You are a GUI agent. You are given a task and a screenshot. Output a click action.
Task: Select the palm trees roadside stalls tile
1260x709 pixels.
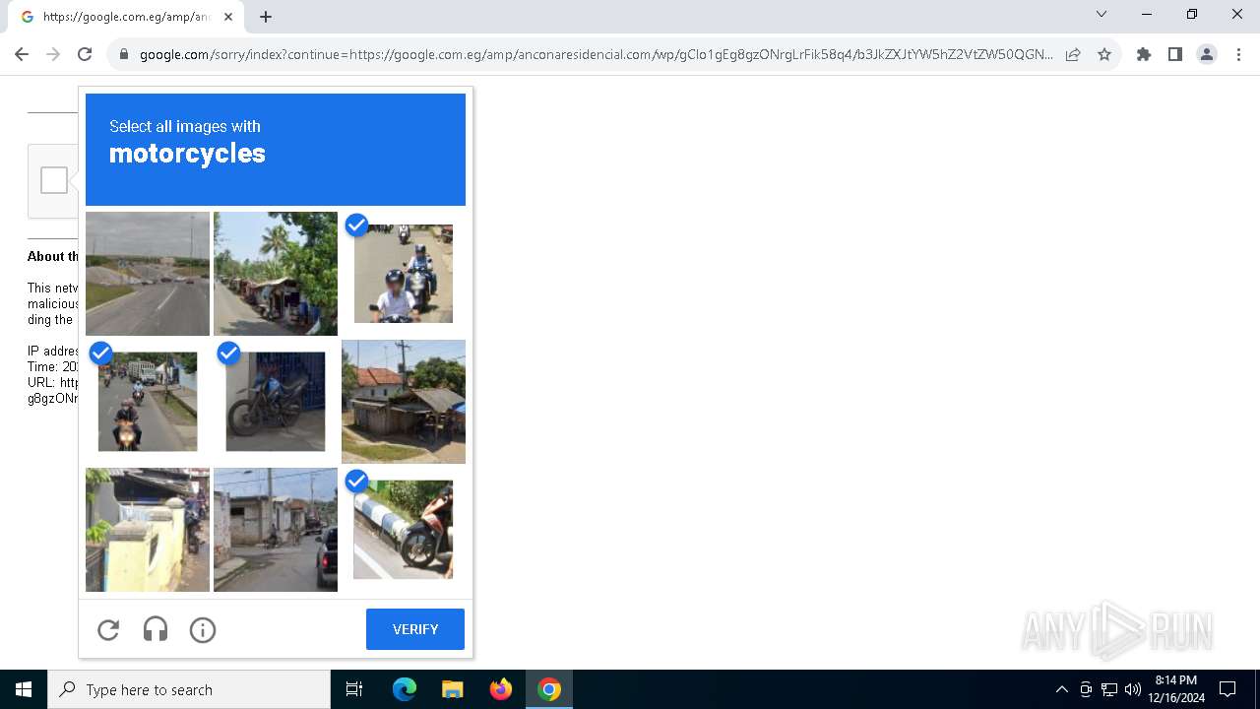pos(276,274)
